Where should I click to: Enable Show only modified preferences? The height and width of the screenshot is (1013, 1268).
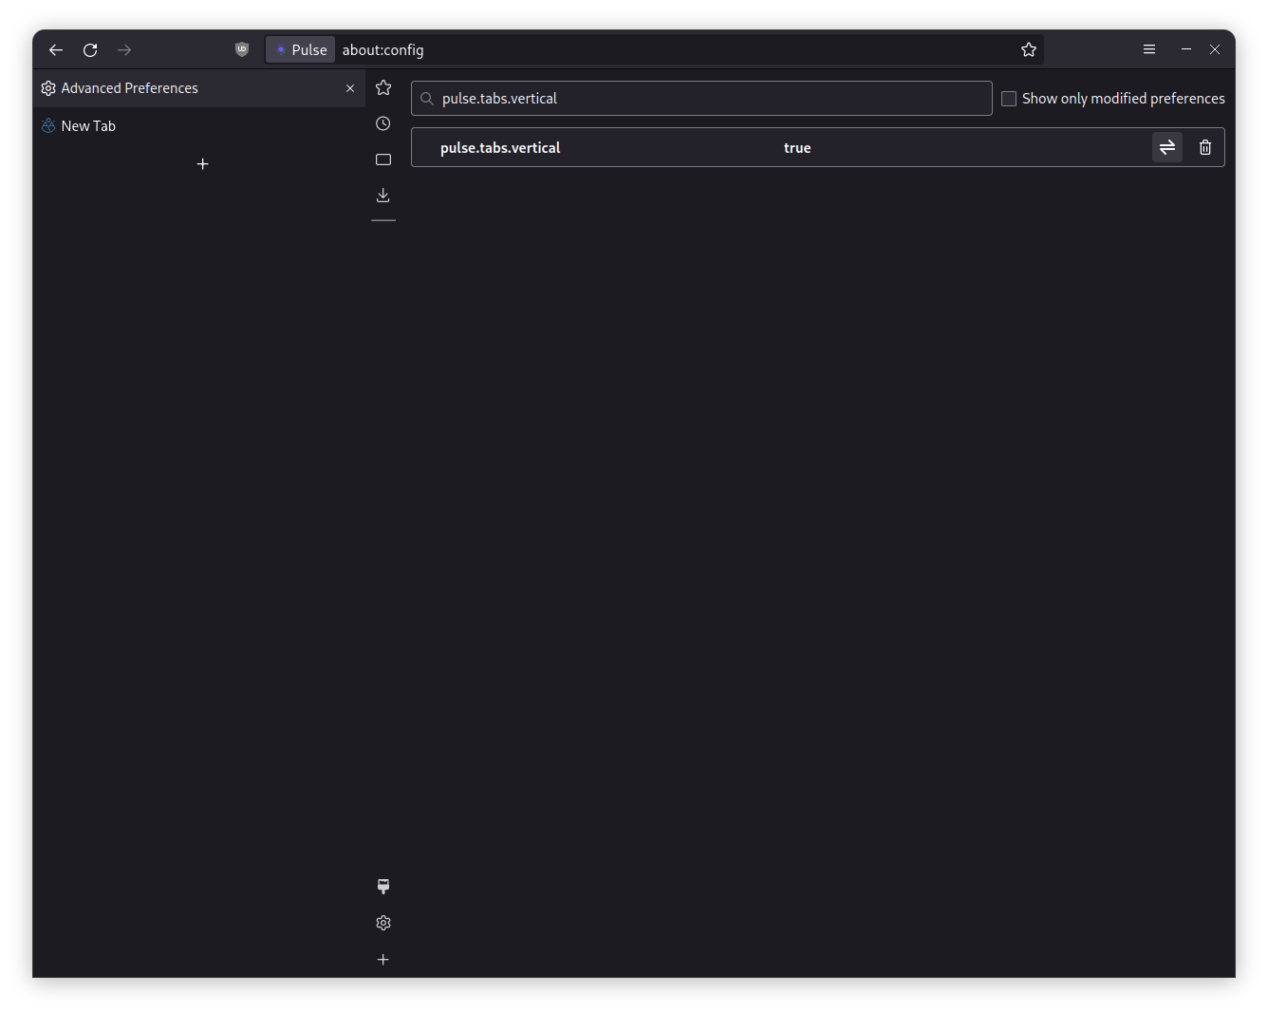[1008, 98]
